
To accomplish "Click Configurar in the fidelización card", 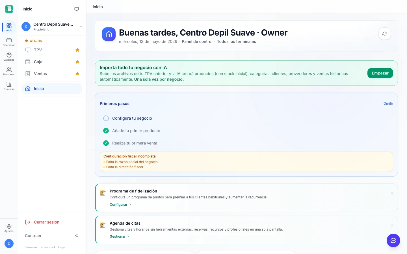I will (x=120, y=205).
